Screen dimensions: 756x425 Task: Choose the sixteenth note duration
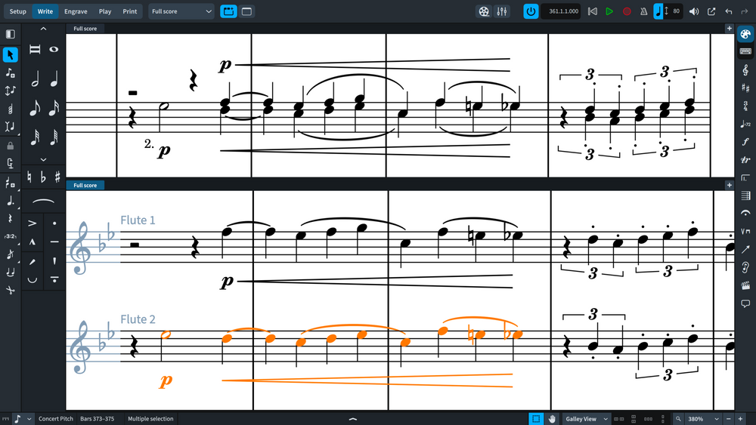54,108
